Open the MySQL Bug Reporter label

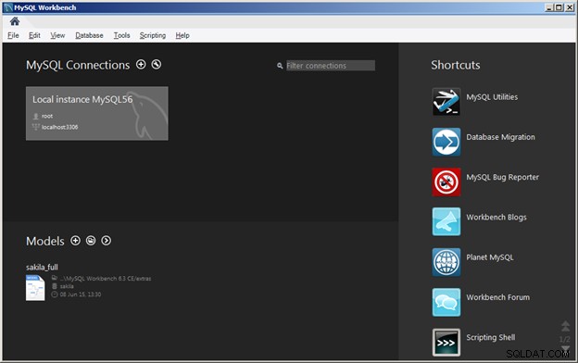(502, 177)
